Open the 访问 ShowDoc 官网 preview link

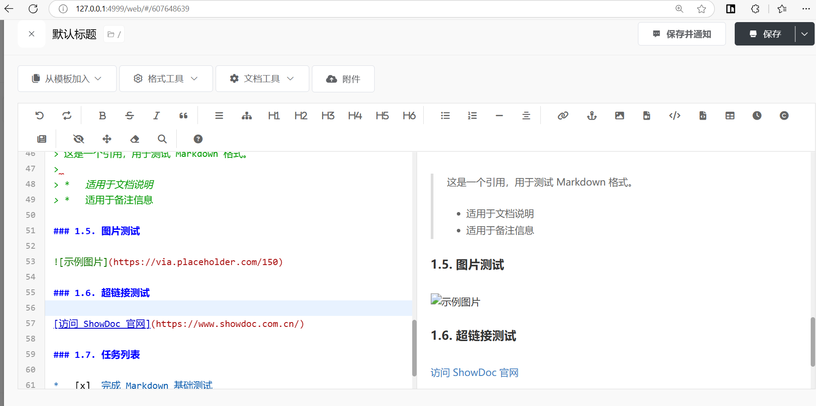474,373
